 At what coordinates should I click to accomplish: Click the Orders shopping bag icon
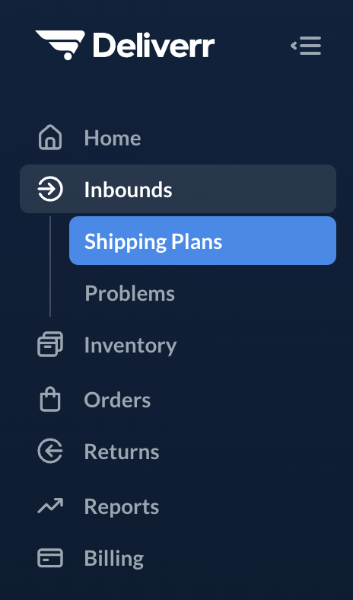pyautogui.click(x=50, y=399)
